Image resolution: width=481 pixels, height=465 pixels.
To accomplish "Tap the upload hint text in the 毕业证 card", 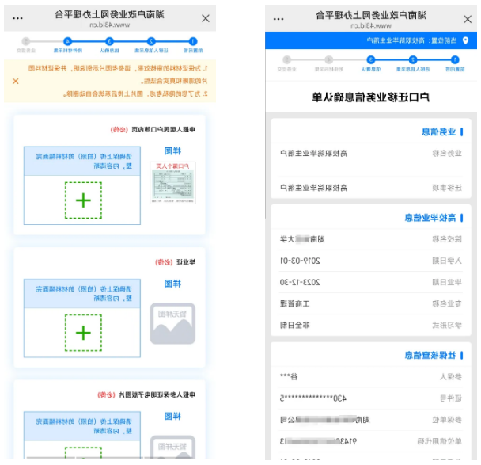I will click(84, 294).
